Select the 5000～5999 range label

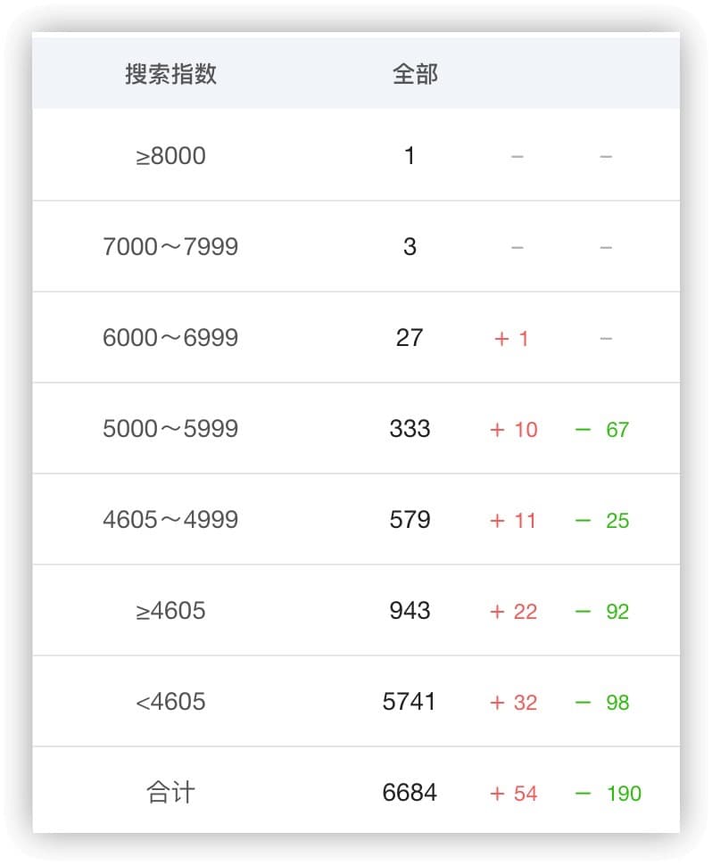point(170,429)
